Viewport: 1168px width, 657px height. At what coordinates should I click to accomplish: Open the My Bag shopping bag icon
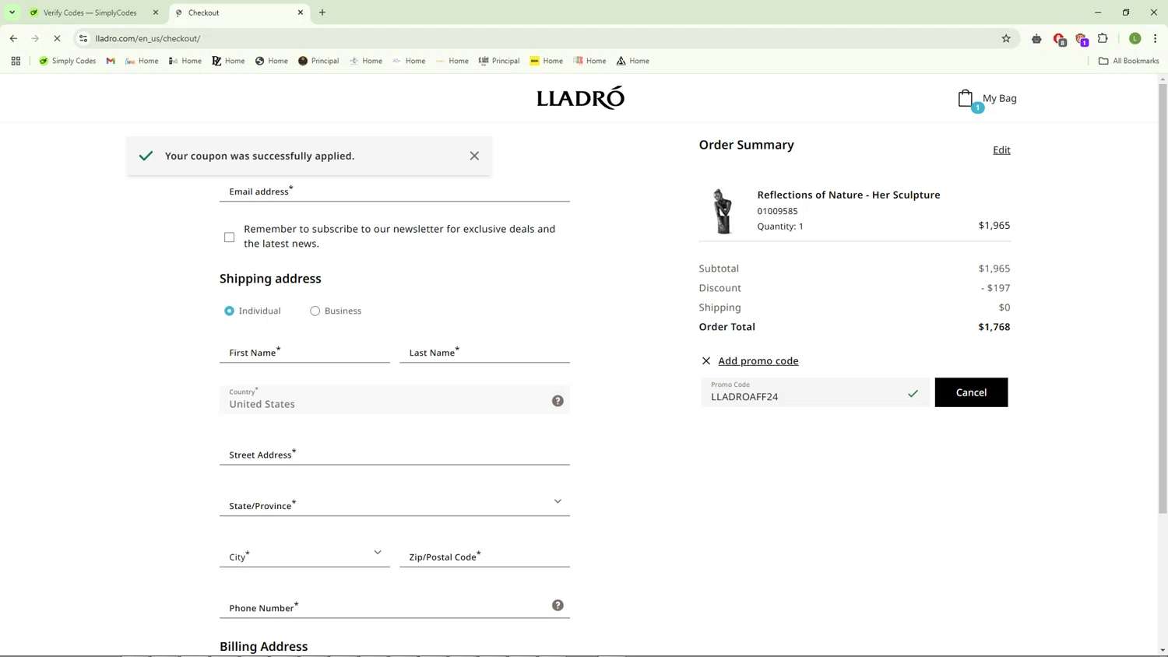click(966, 99)
